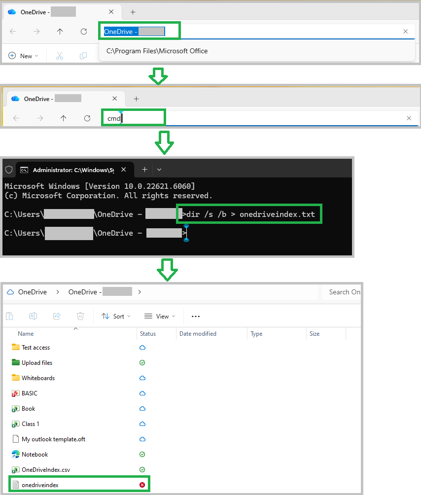421x495 pixels.
Task: Click the green synced icon for Notebook
Action: click(x=142, y=454)
